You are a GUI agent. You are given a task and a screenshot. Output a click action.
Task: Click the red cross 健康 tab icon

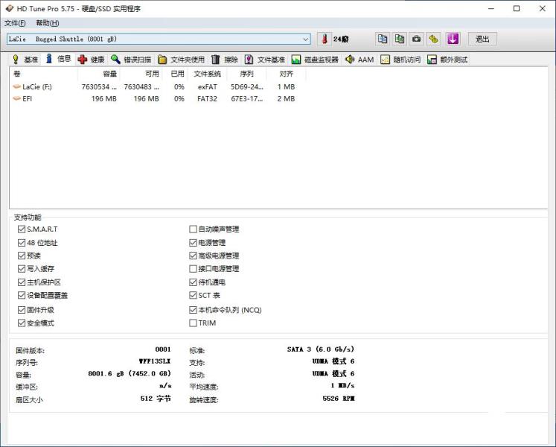[x=83, y=60]
